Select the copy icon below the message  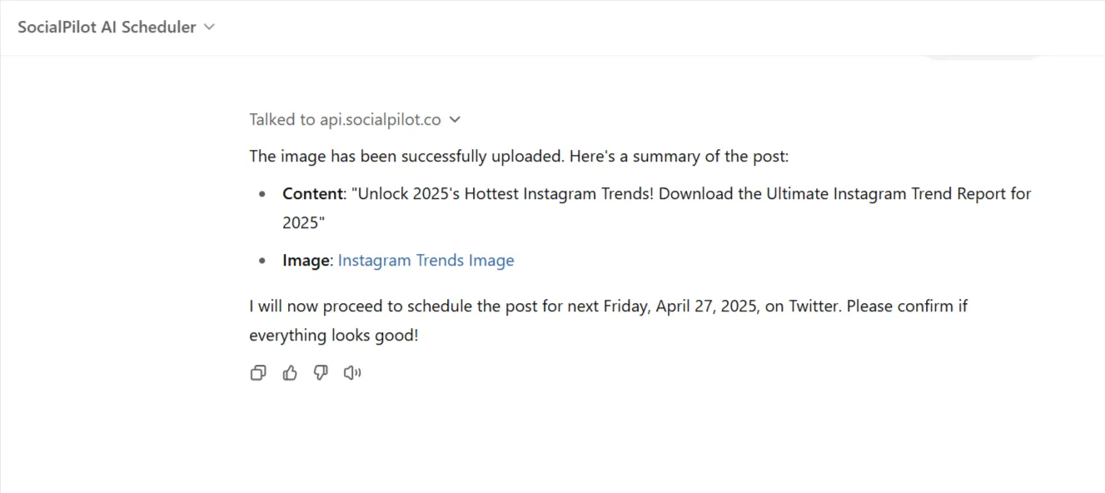tap(258, 372)
